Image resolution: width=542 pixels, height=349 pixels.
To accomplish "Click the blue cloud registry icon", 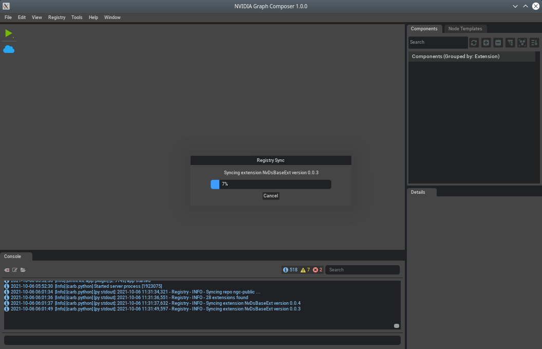I will (x=9, y=49).
